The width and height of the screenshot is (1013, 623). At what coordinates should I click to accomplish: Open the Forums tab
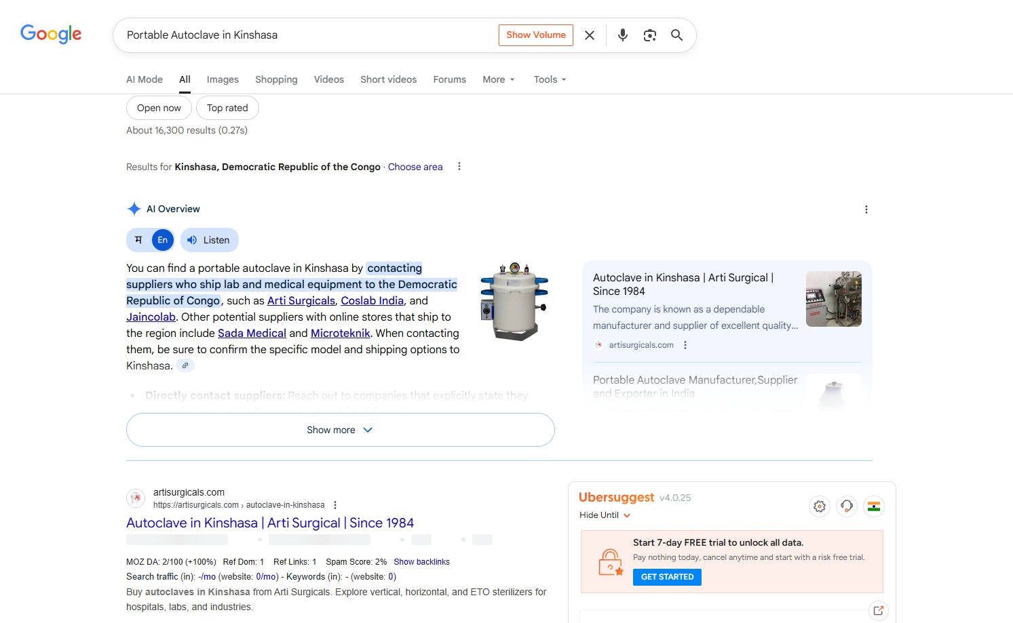tap(450, 79)
